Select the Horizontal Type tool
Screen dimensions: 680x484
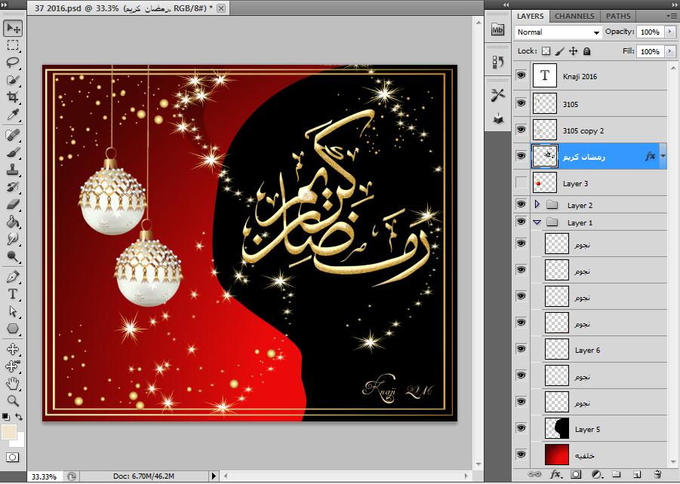13,294
